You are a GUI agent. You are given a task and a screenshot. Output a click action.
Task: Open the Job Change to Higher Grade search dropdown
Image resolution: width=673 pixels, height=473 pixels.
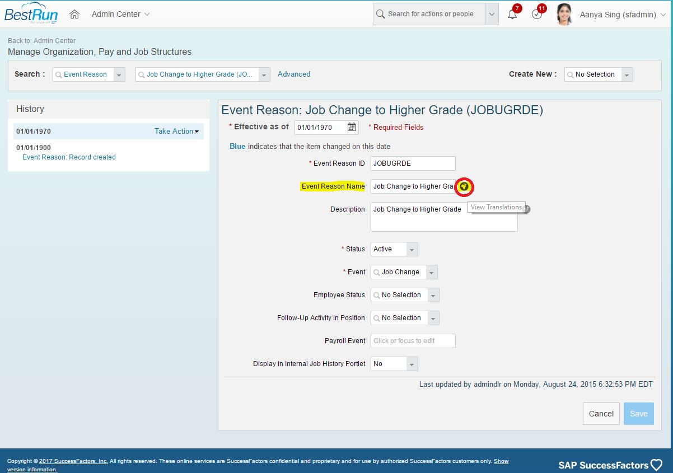(x=264, y=74)
